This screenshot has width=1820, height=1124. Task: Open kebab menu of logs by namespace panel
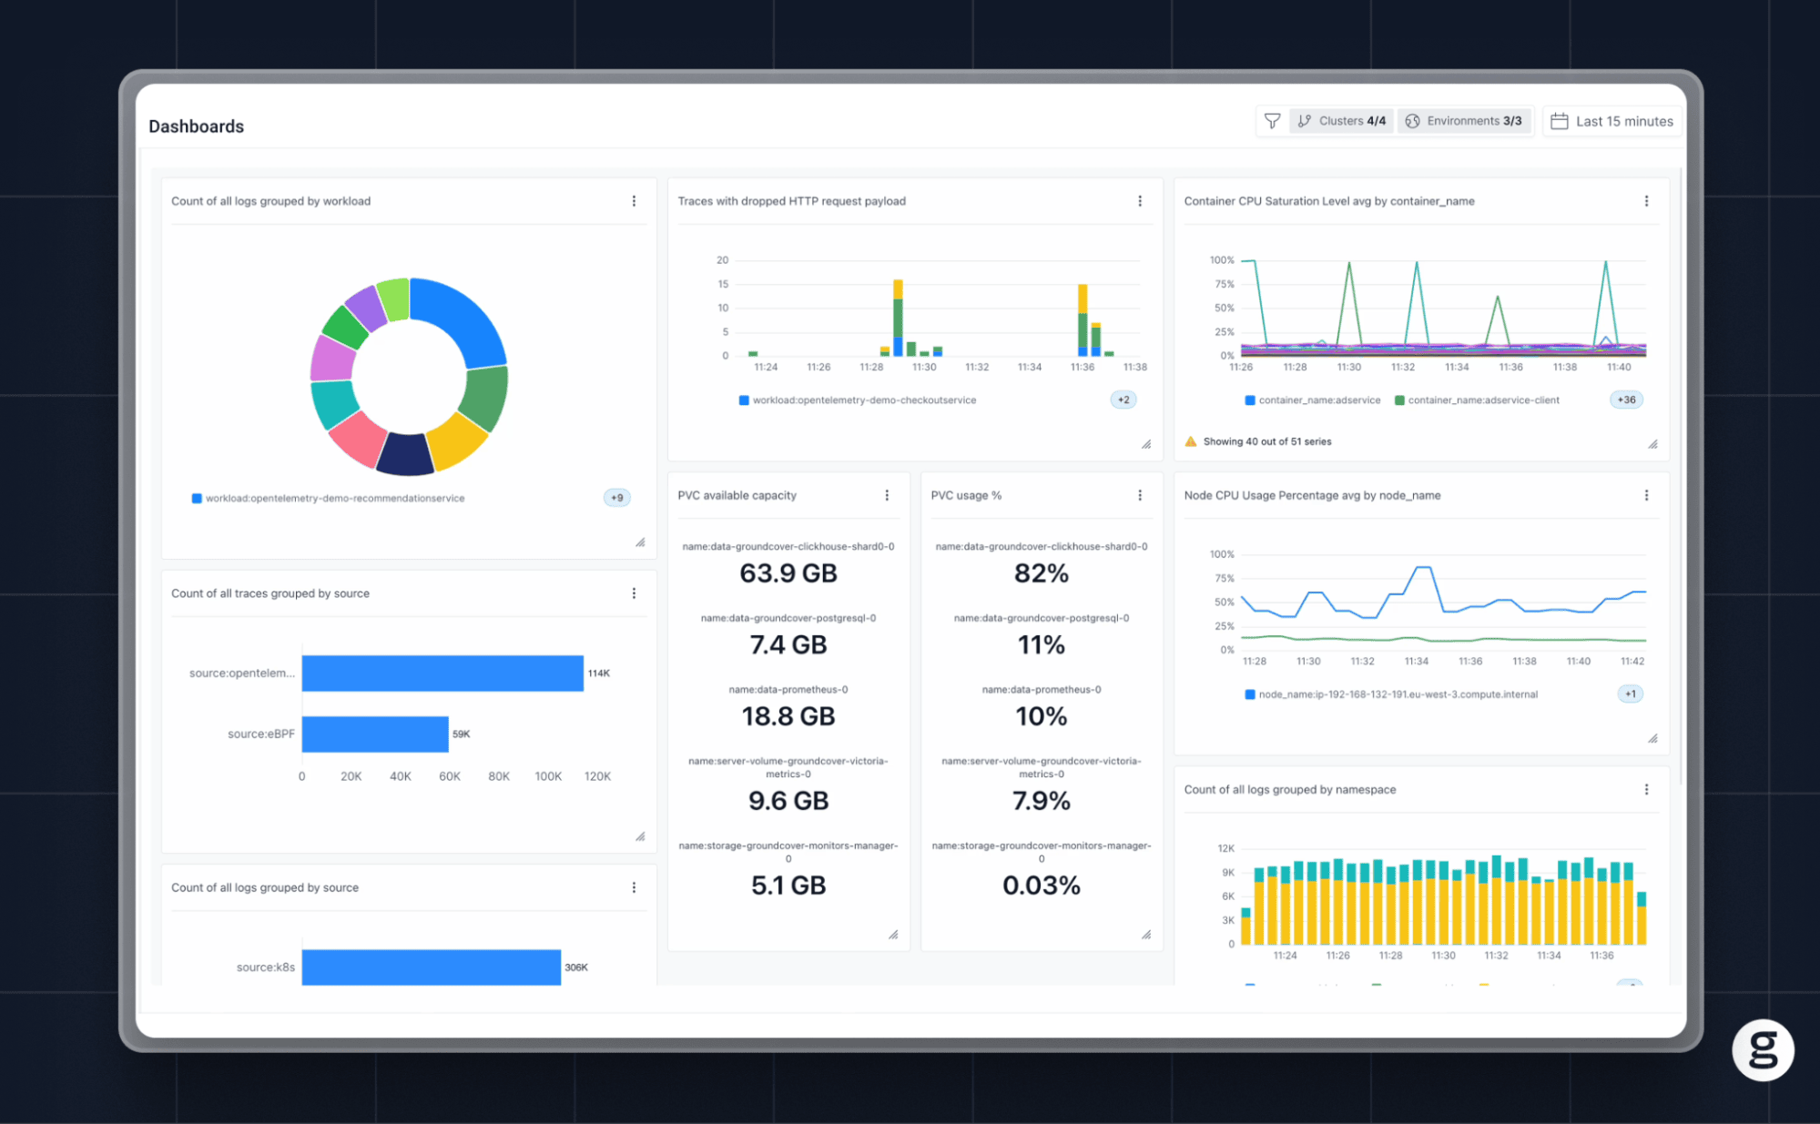pos(1646,790)
